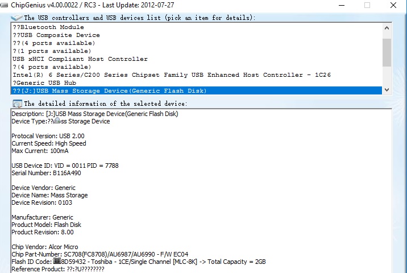The image size is (407, 273).
Task: Select the '?(1 ports available)' row
Action: [x=197, y=51]
